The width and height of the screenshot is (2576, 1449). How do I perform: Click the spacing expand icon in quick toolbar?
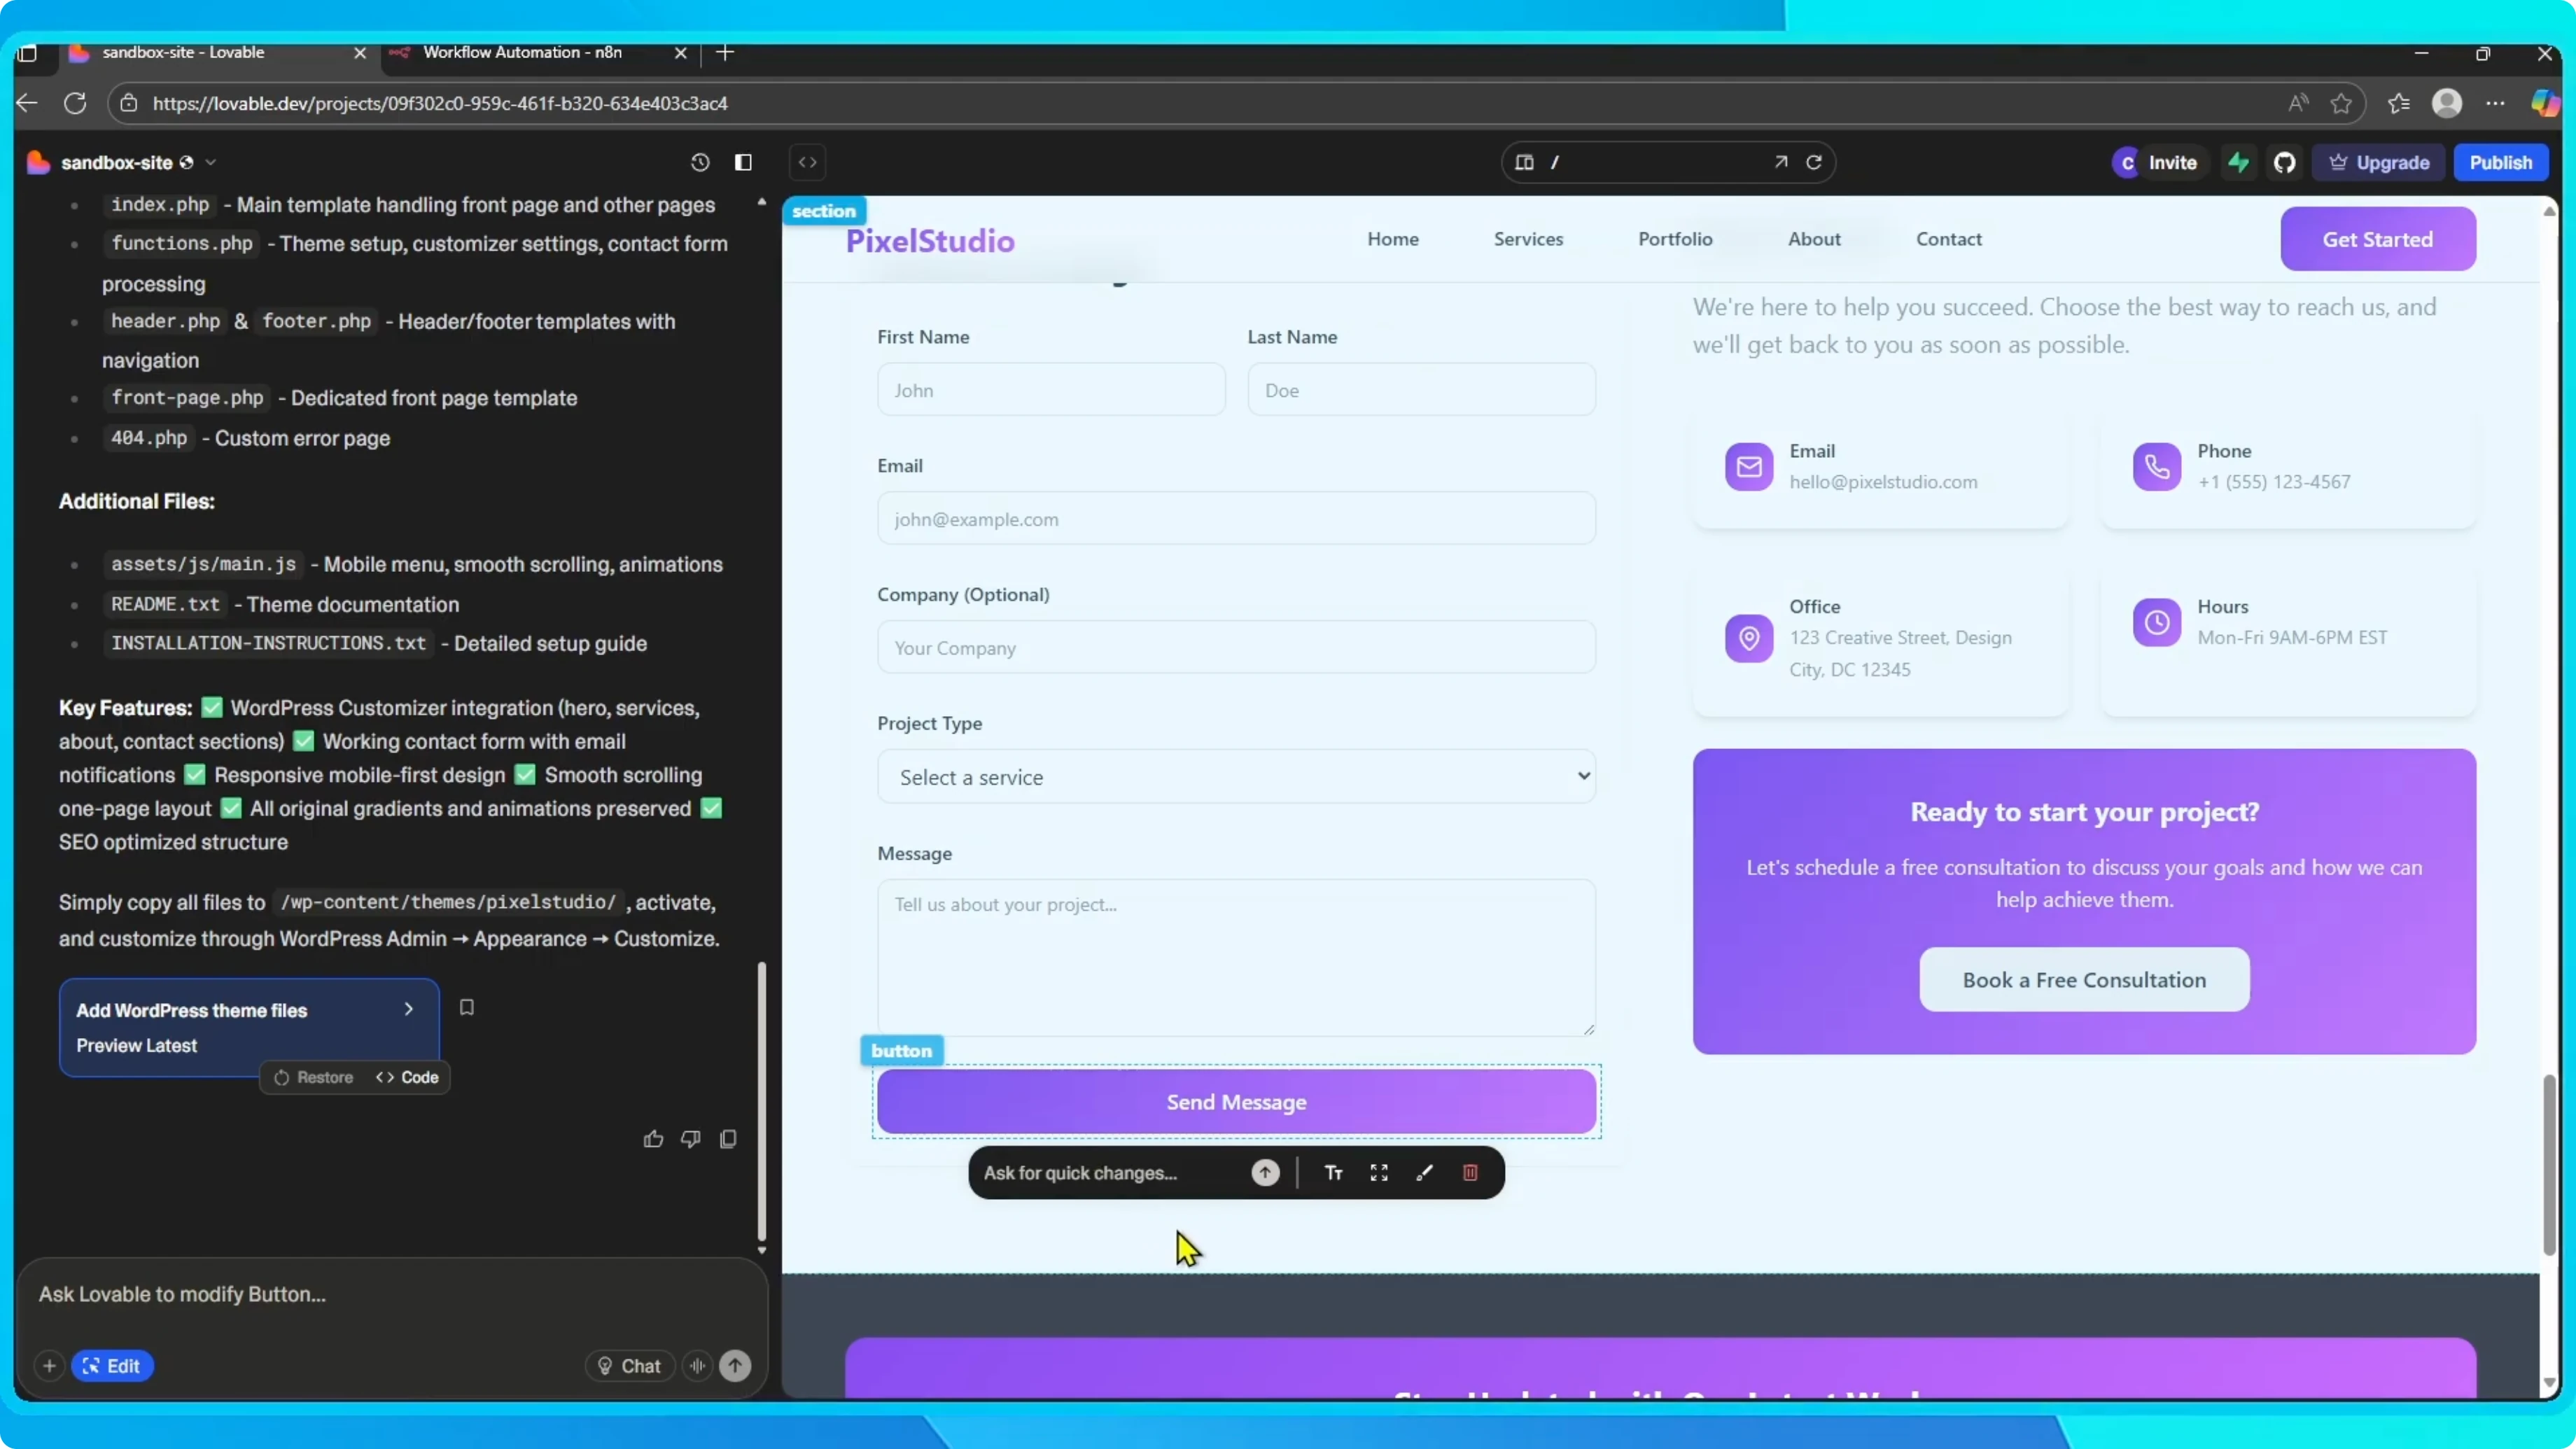tap(1379, 1172)
